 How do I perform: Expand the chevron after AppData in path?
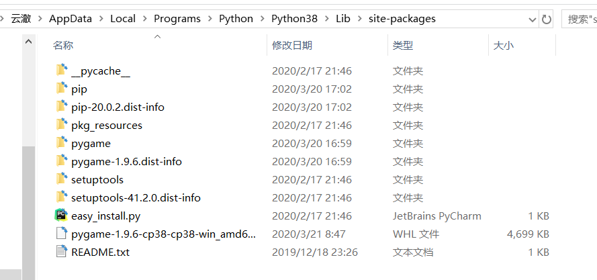point(101,19)
